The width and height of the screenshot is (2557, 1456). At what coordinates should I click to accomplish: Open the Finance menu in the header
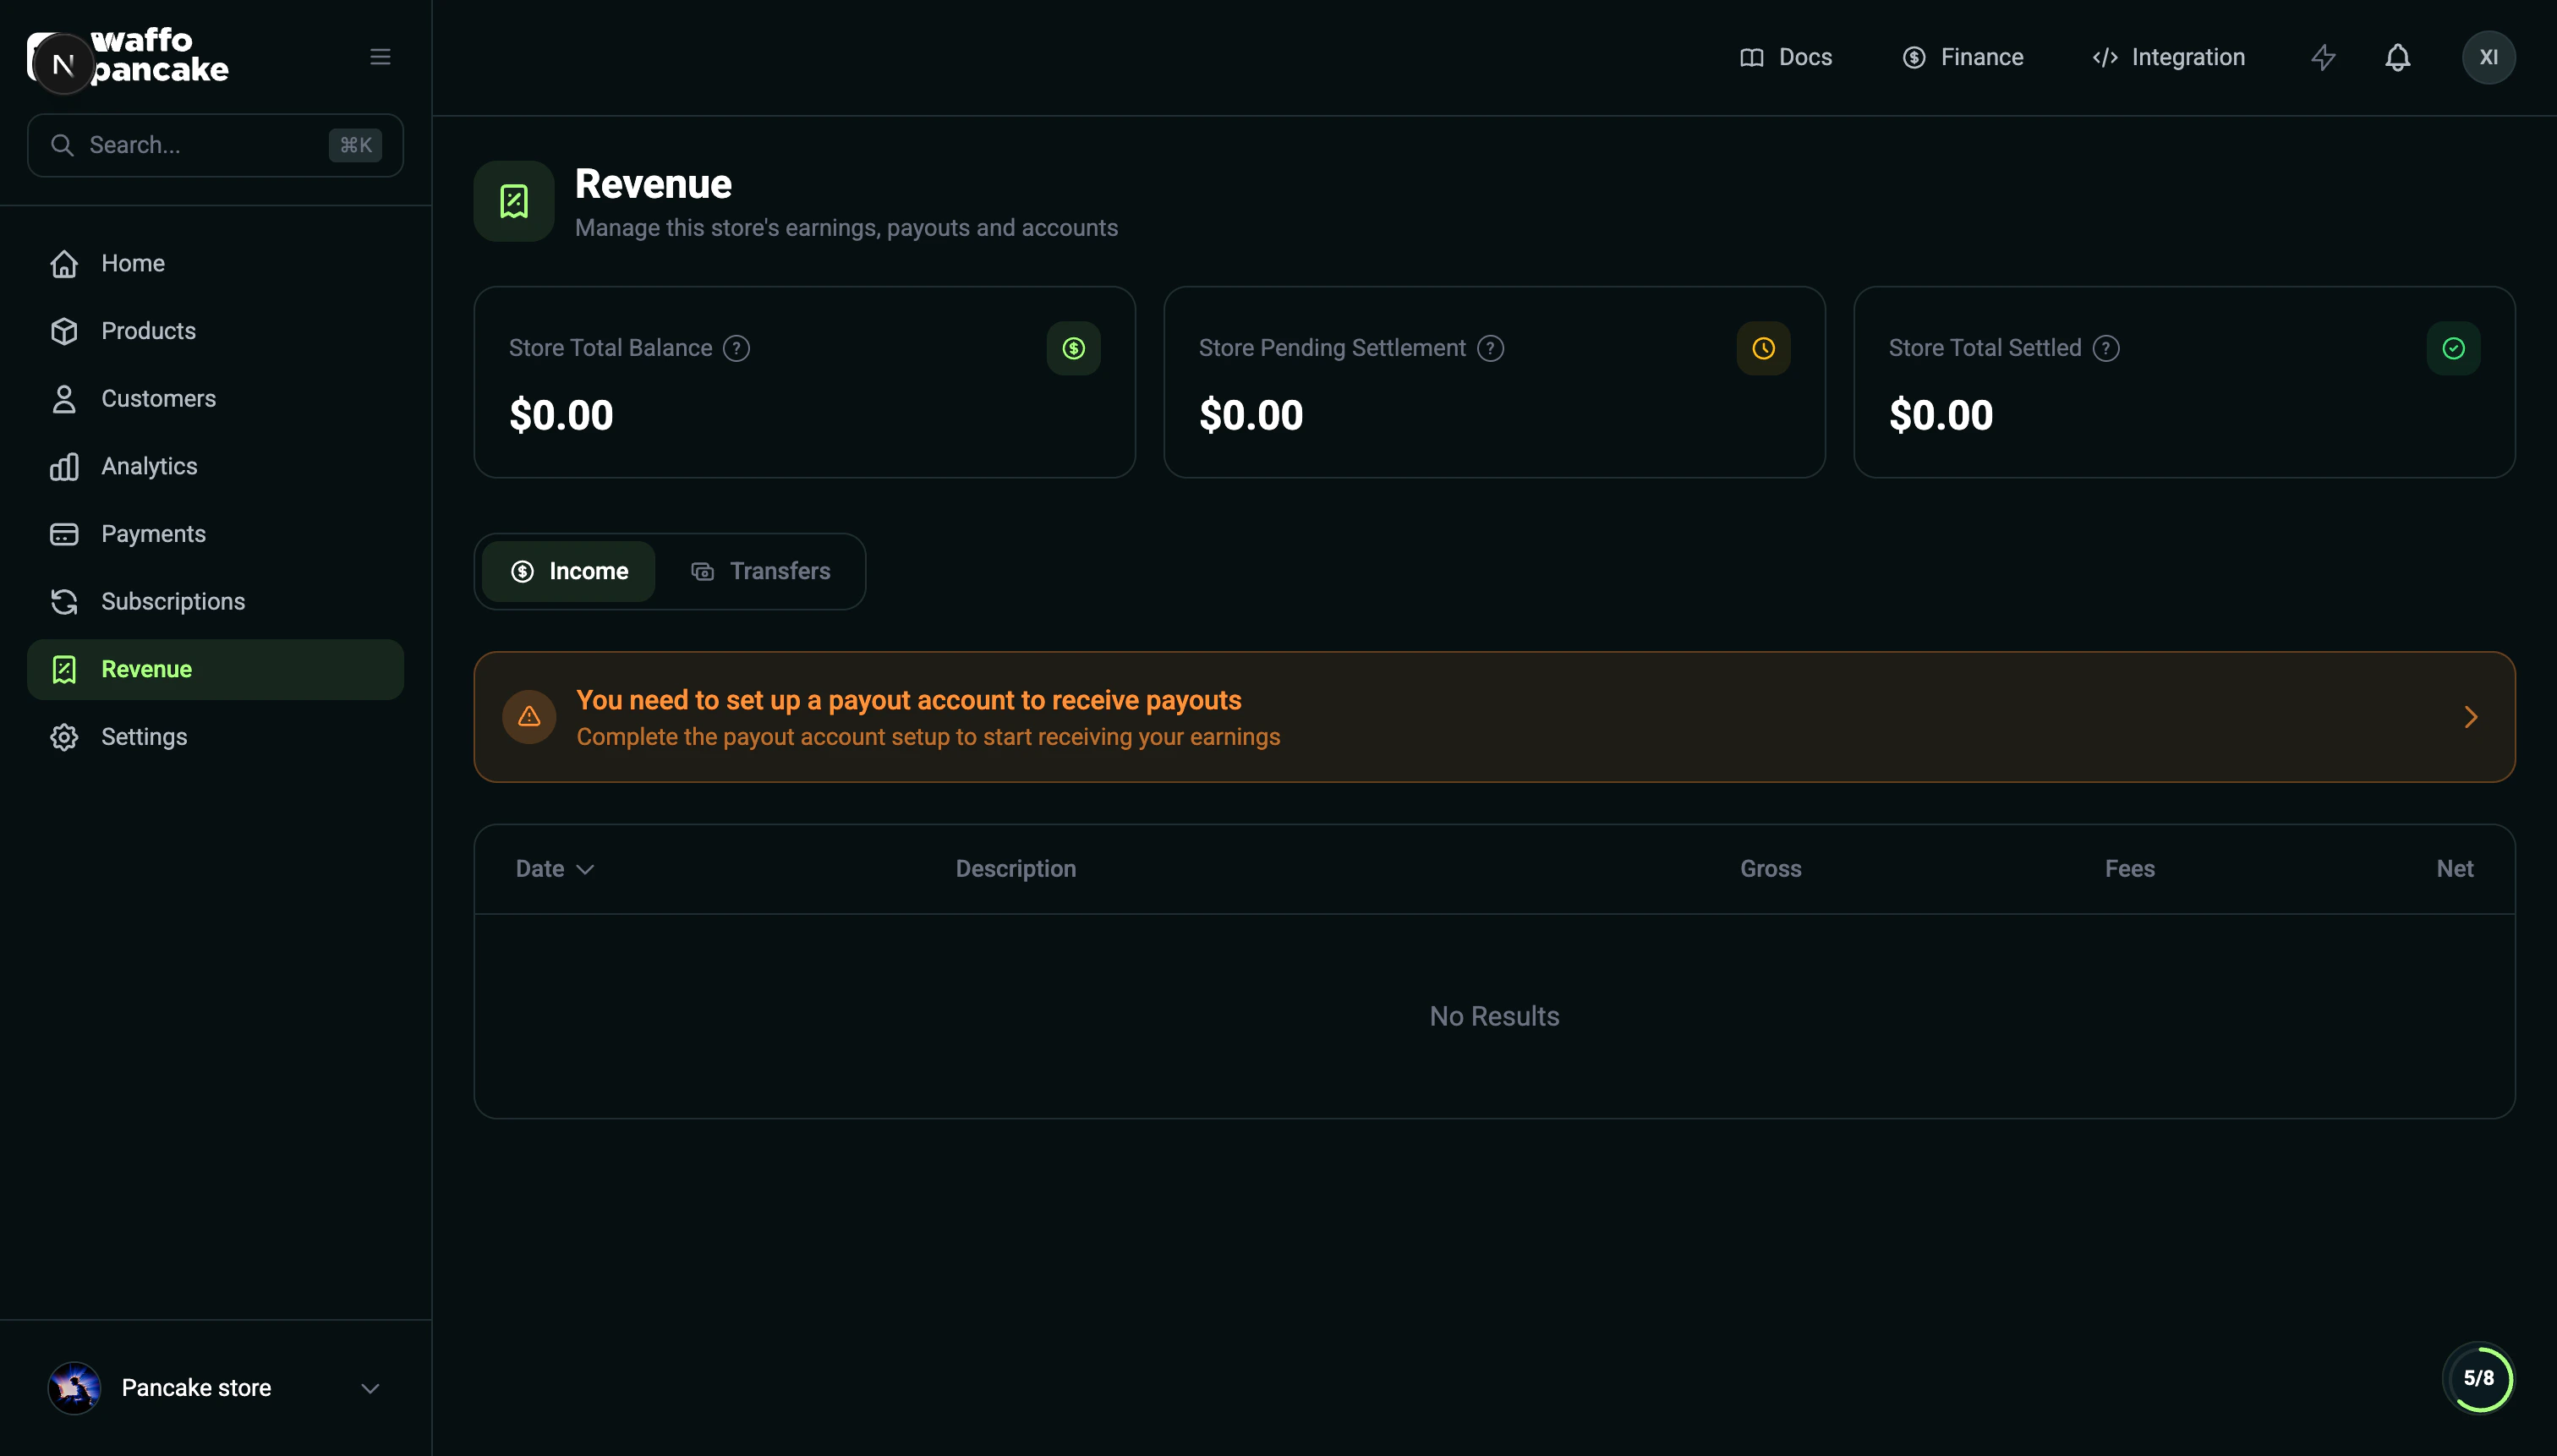(x=1962, y=57)
